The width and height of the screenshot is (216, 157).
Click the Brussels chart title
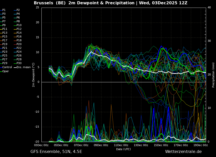tap(111, 3)
